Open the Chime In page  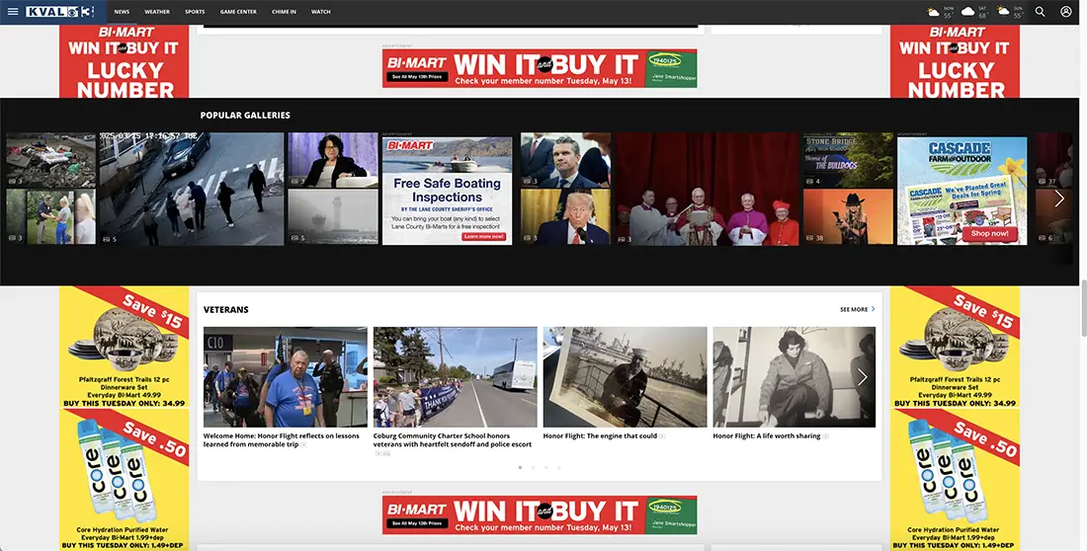point(284,12)
